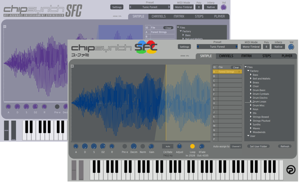This screenshot has height=183, width=300.
Task: Toggle the Pre-e switch
Action: [124, 146]
